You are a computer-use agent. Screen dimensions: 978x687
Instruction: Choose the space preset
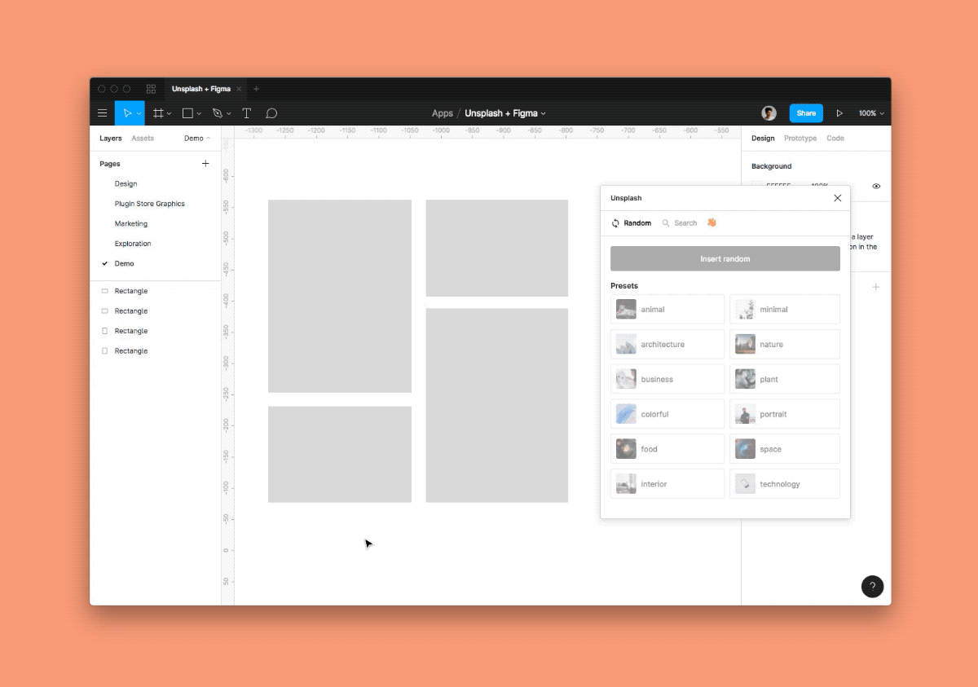(x=785, y=449)
